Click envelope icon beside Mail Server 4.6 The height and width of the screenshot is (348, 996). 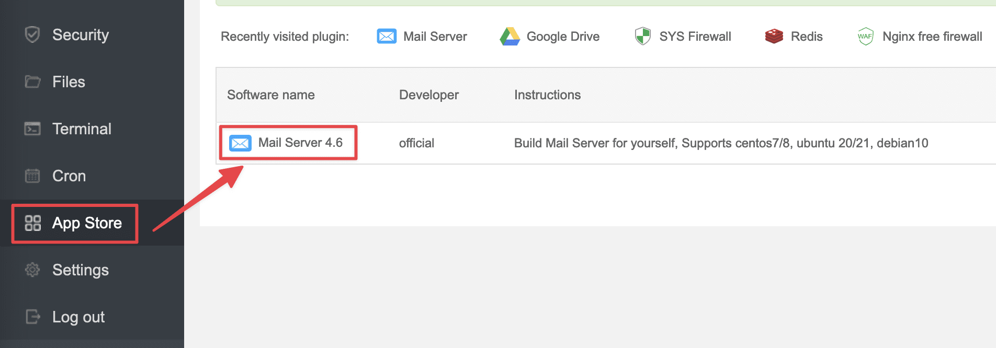coord(240,143)
